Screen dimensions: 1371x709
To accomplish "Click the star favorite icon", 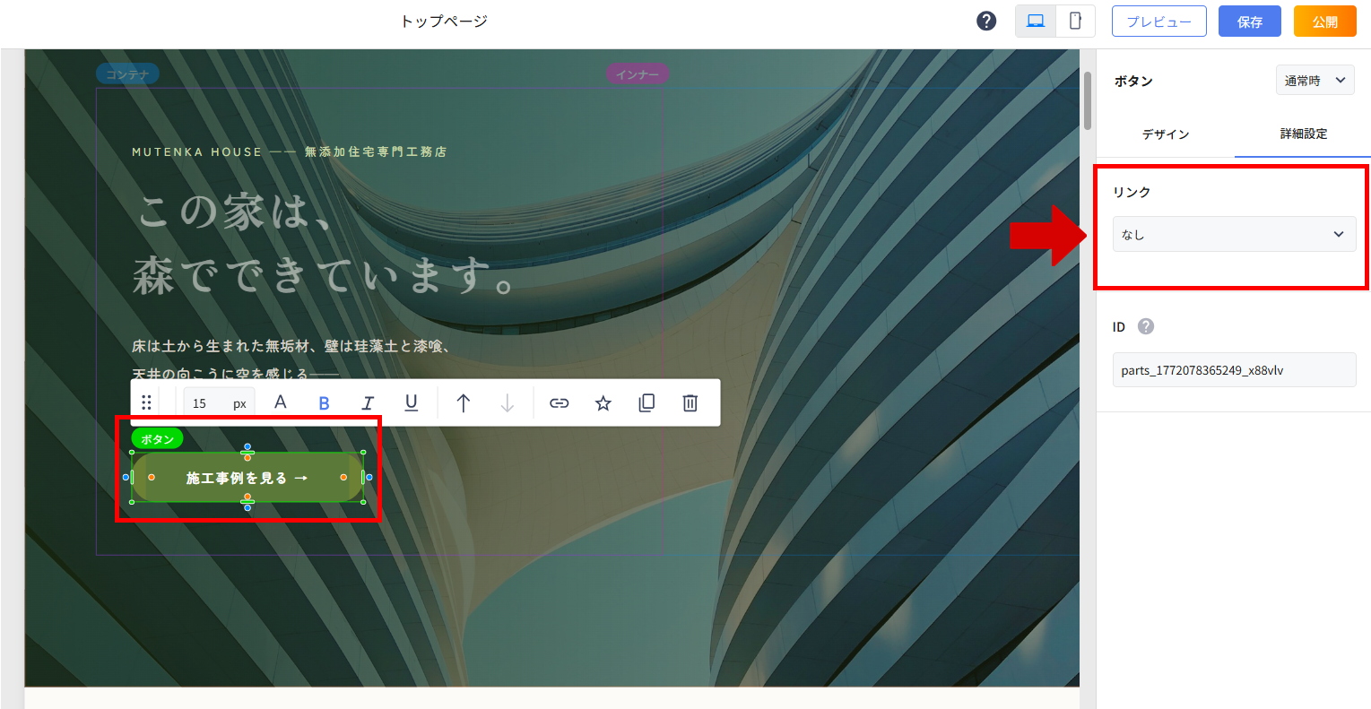I will (603, 403).
